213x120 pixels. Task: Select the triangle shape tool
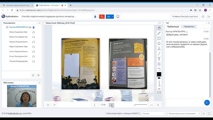click(x=159, y=49)
